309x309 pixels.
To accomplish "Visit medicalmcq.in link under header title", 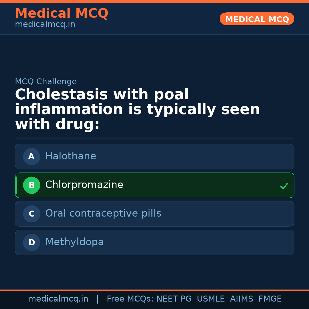I will tap(45, 25).
